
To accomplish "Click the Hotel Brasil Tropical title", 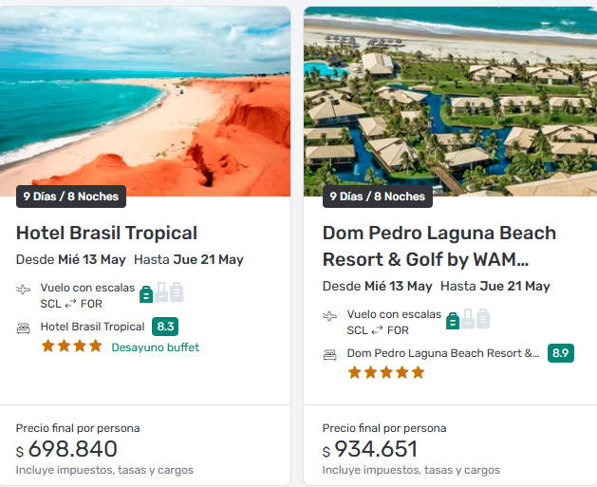I will point(106,233).
